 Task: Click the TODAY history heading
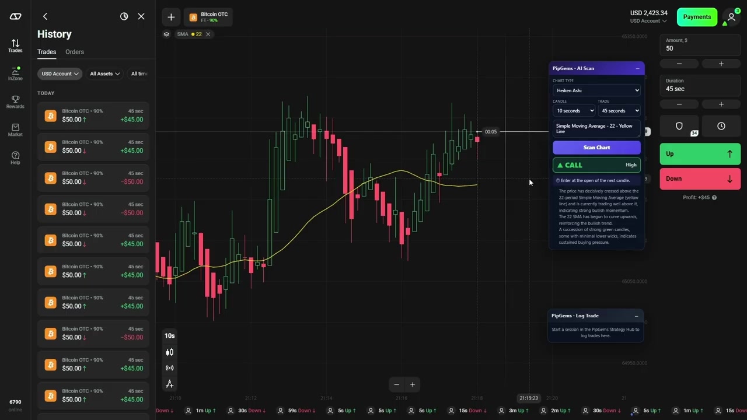46,93
